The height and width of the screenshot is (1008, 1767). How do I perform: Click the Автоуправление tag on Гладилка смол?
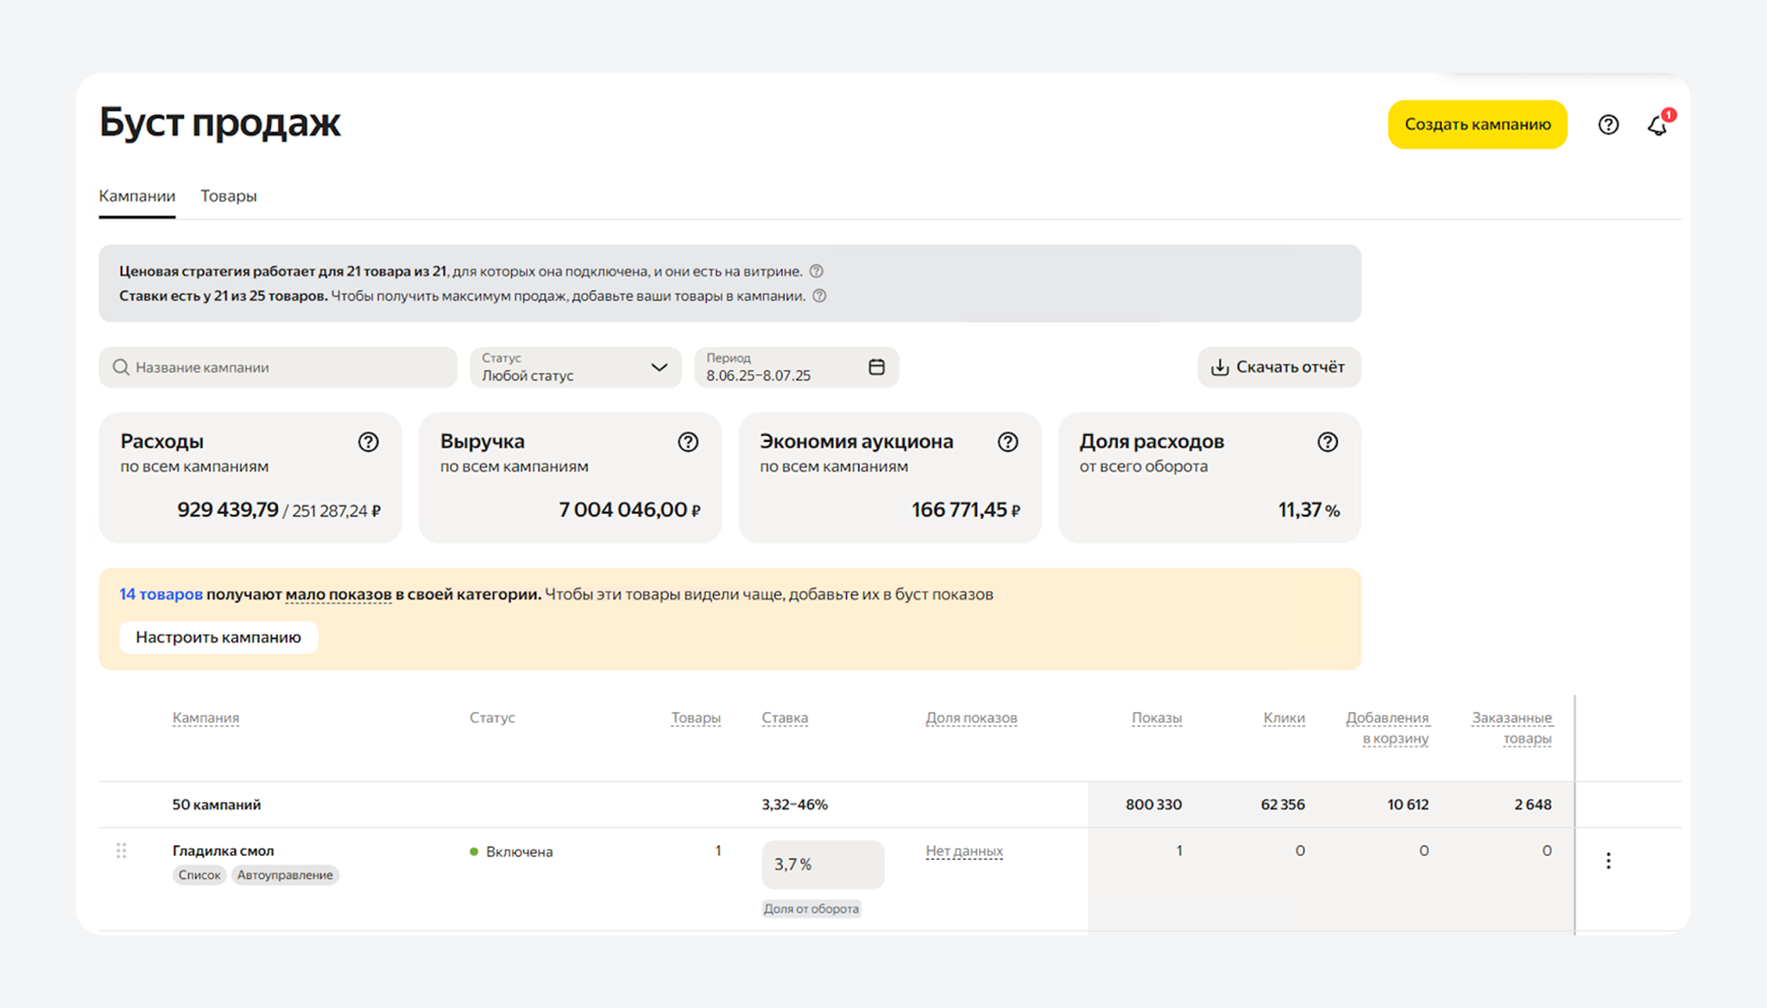pos(284,875)
